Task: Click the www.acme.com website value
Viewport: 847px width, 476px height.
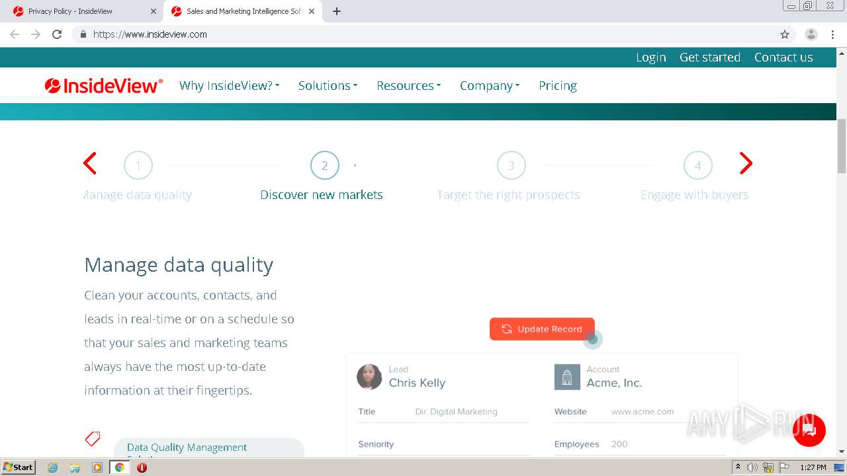Action: tap(643, 412)
